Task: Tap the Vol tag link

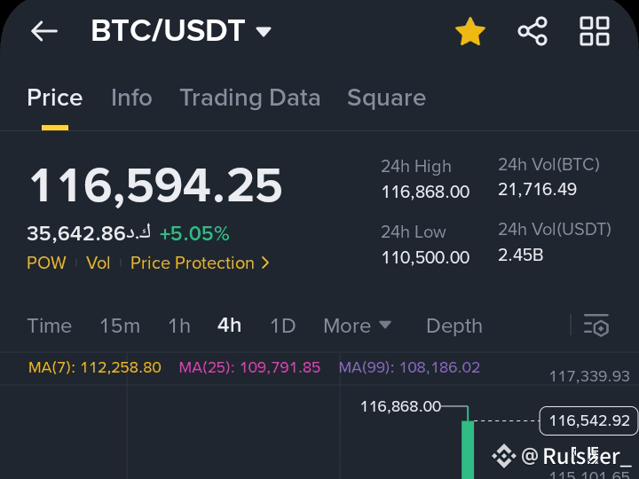Action: pyautogui.click(x=99, y=263)
